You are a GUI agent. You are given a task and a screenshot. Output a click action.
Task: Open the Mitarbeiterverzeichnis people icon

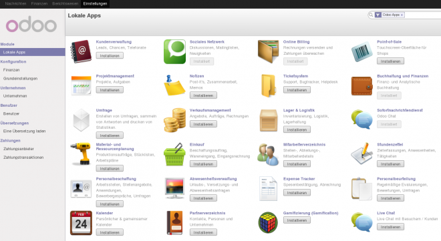click(x=269, y=154)
